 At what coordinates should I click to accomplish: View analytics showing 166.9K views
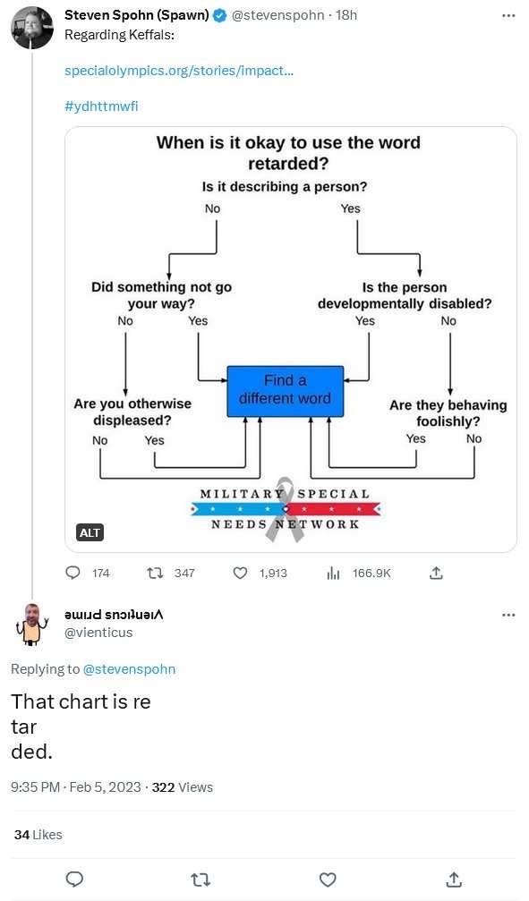click(x=359, y=573)
